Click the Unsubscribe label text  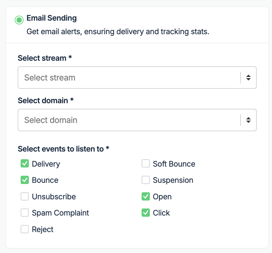(54, 197)
